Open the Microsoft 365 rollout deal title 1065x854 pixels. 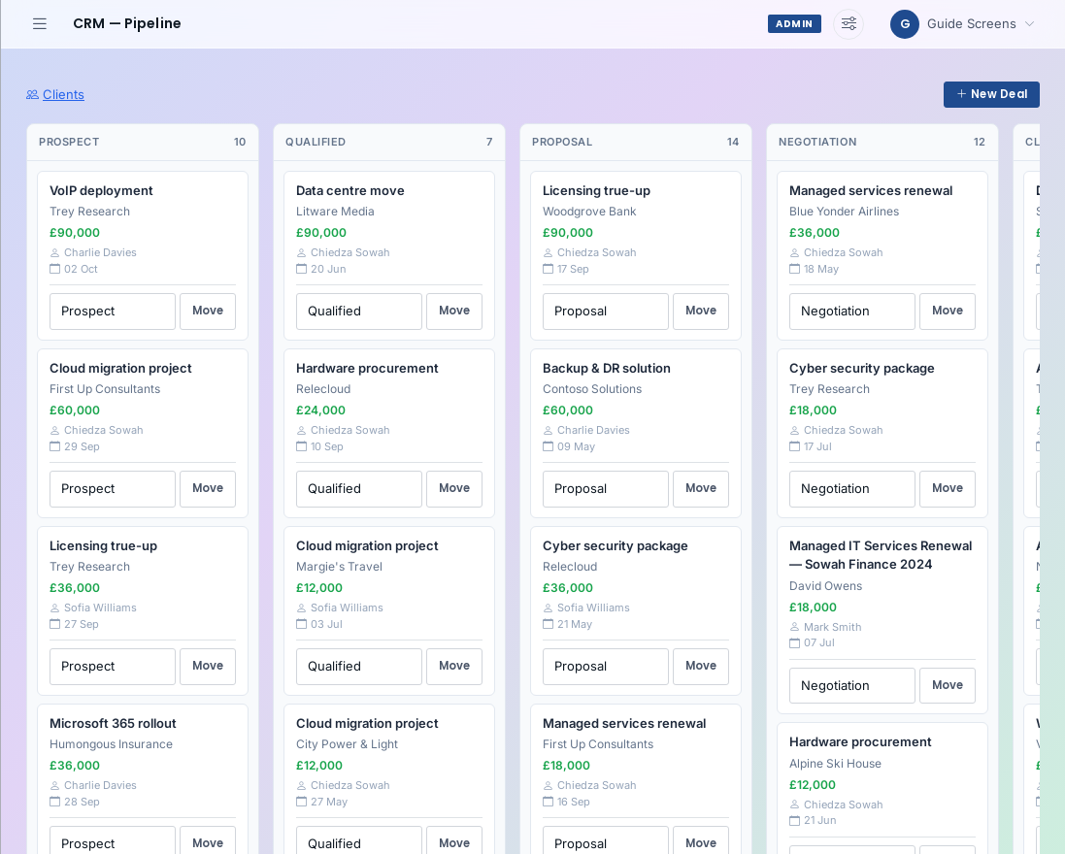(113, 724)
